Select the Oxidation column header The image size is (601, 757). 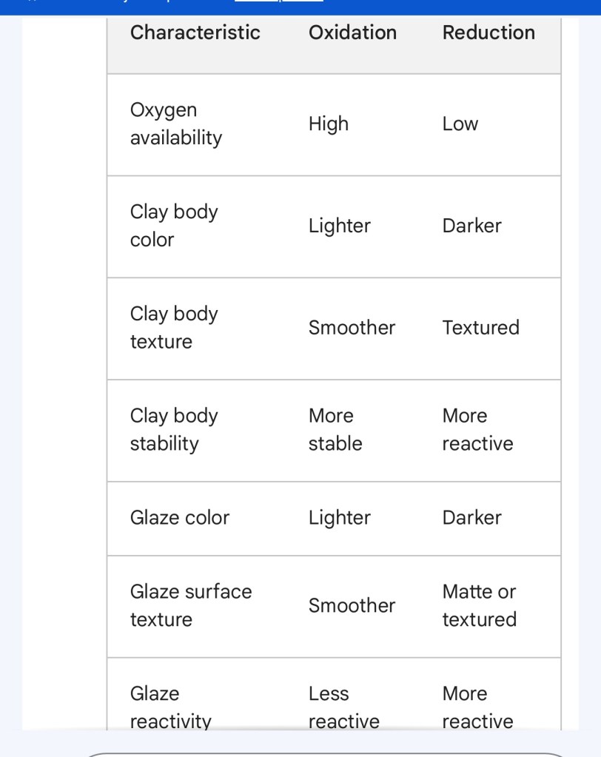click(x=352, y=33)
